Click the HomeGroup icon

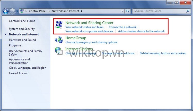[x=59, y=40]
